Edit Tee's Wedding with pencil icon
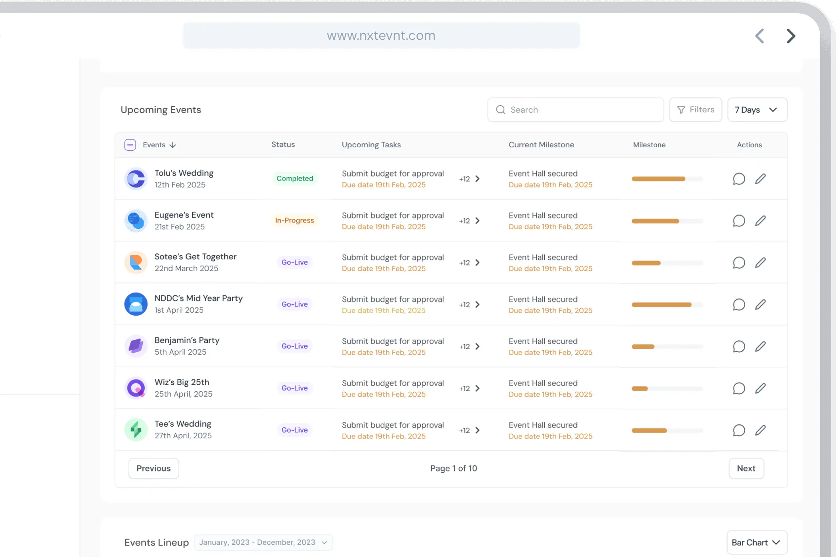The image size is (836, 557). point(760,430)
